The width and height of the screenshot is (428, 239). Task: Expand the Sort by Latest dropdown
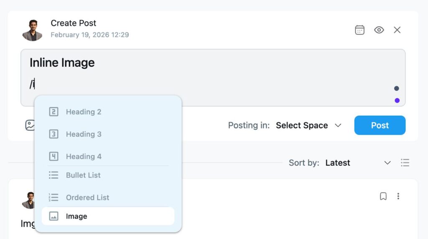pyautogui.click(x=358, y=163)
